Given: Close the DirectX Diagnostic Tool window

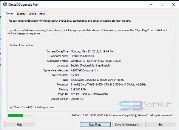Looking at the screenshot, I should 173,4.
